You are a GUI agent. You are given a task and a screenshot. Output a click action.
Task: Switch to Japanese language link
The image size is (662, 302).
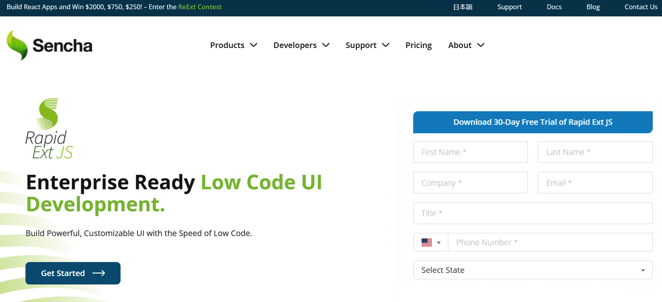(463, 7)
